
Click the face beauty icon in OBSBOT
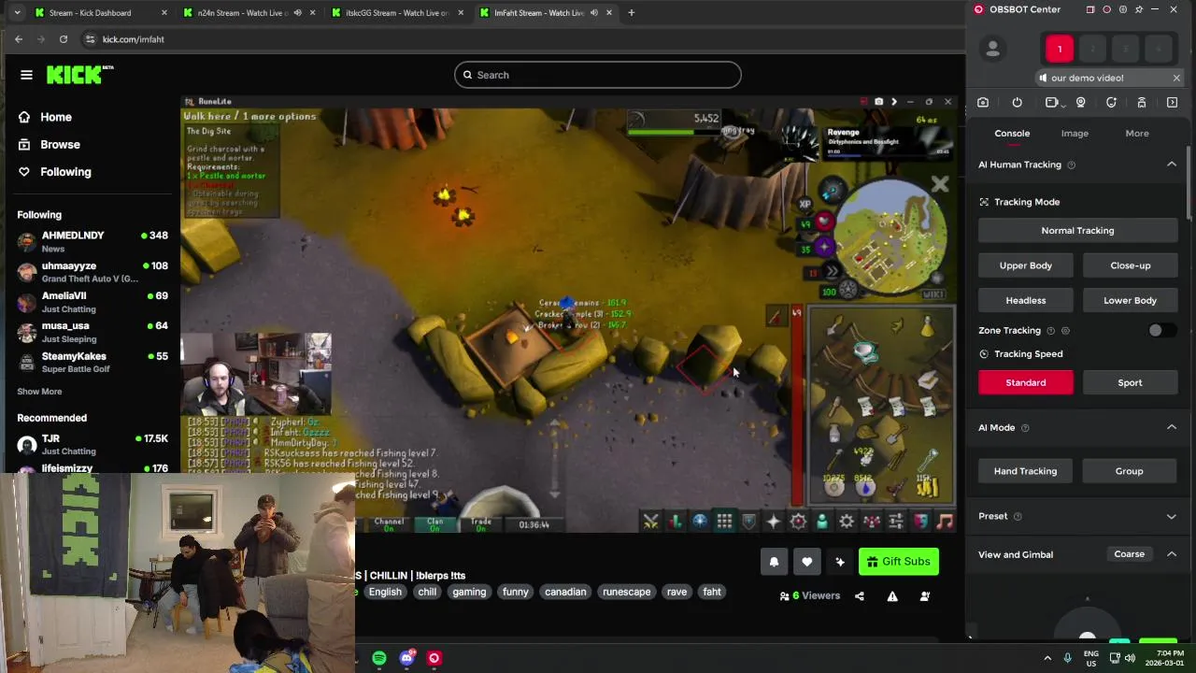click(1111, 103)
